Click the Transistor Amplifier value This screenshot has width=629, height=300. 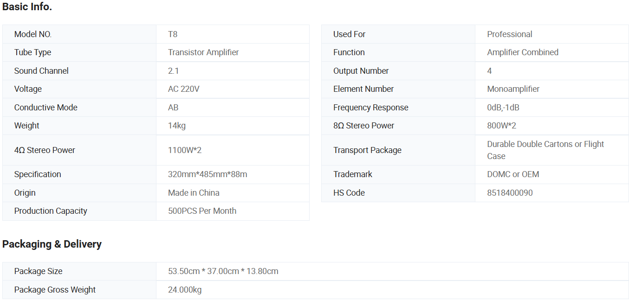(x=203, y=52)
